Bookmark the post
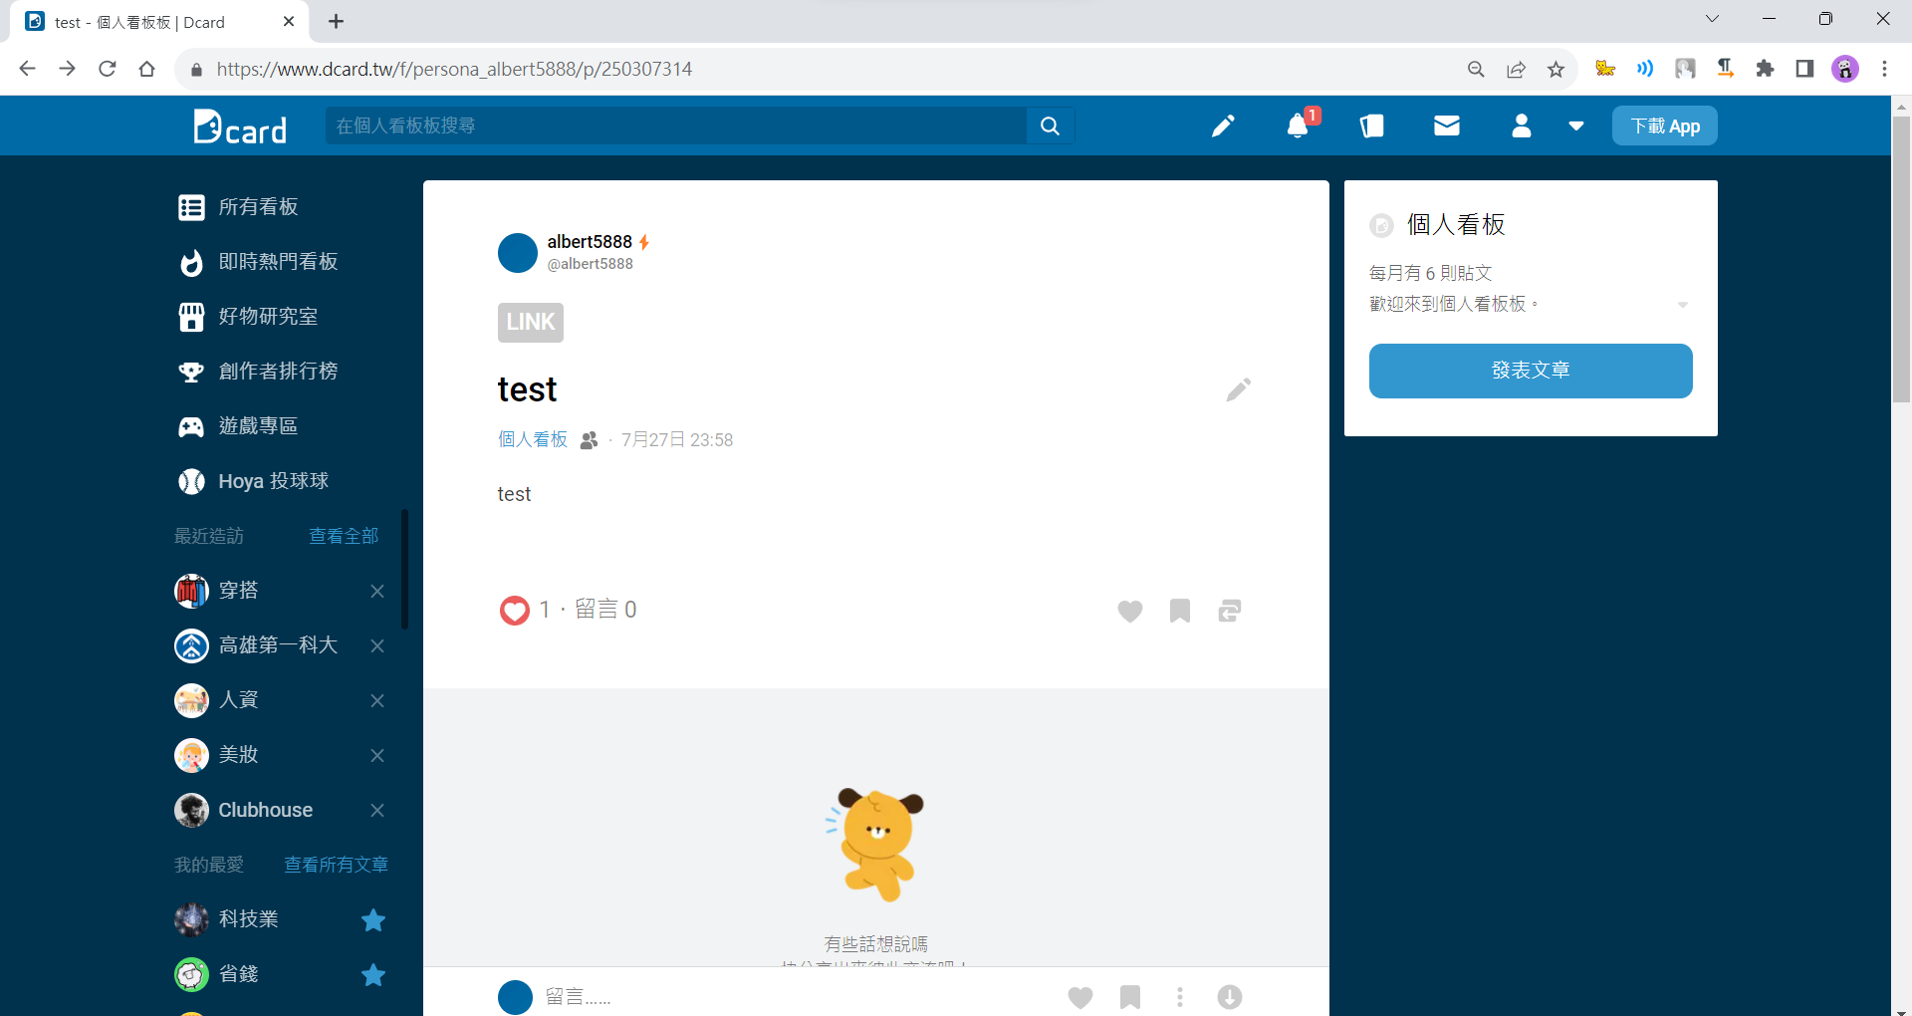Viewport: 1912px width, 1016px height. click(1180, 611)
